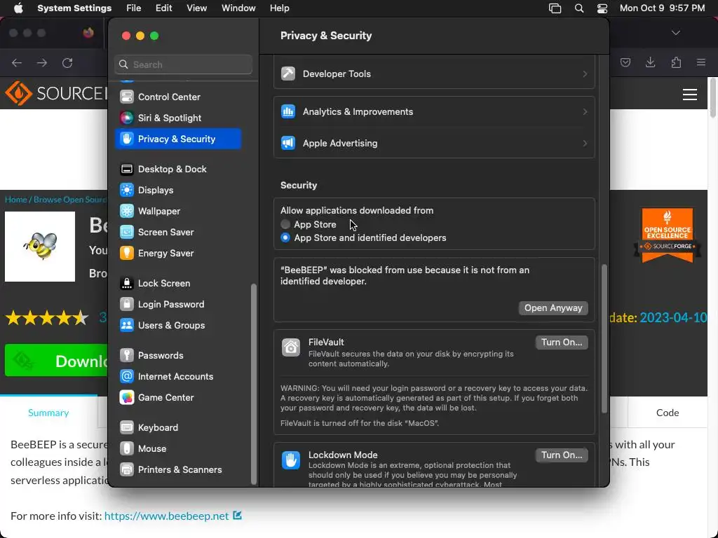718x538 pixels.
Task: Click the browser extensions puzzle icon
Action: point(676,62)
